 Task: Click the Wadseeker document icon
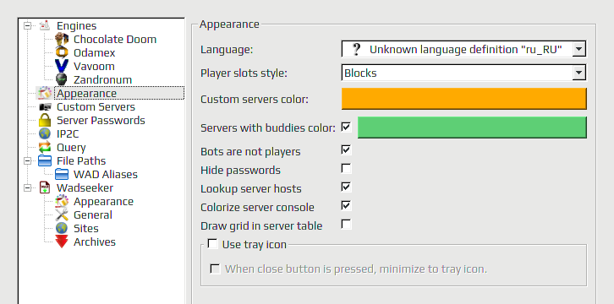point(45,188)
